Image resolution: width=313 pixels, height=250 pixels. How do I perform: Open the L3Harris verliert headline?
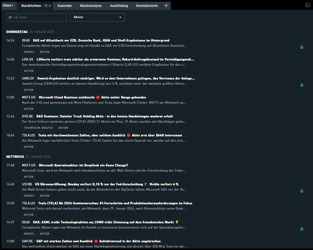click(115, 59)
